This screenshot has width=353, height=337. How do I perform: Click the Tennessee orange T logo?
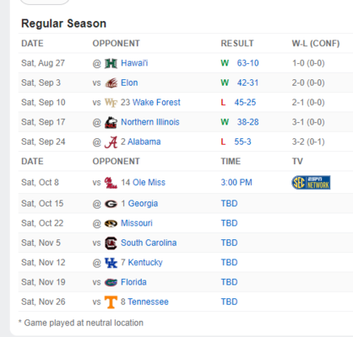tap(111, 302)
